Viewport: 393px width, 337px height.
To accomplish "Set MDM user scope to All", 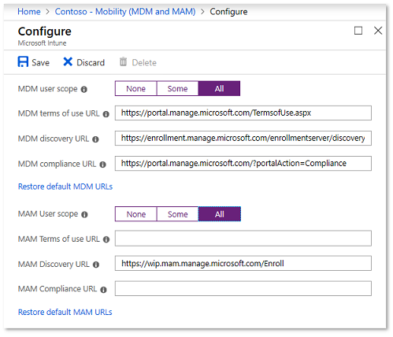I will (x=219, y=88).
